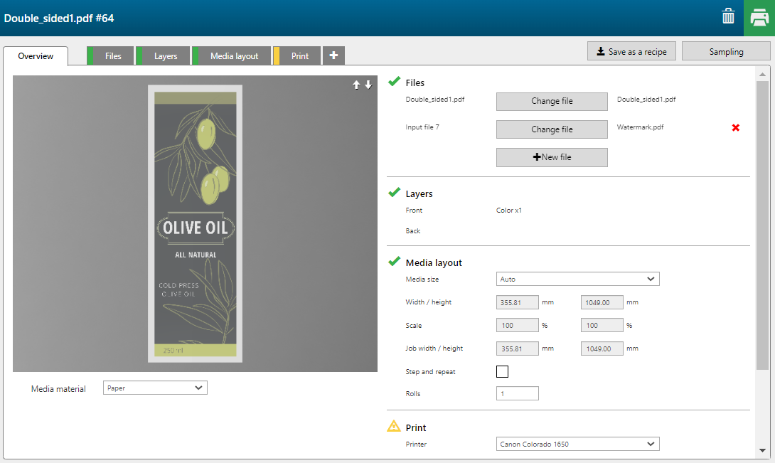Screen dimensions: 775x463
Task: Click the Rolls input field
Action: point(517,393)
